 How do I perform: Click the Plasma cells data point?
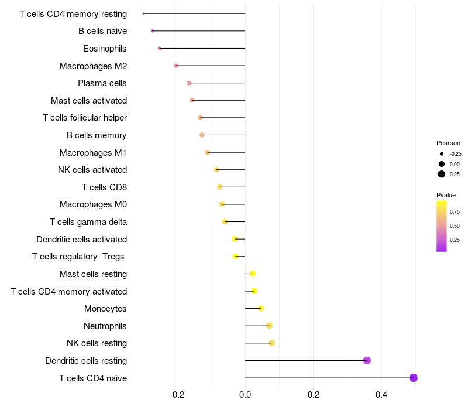[189, 83]
